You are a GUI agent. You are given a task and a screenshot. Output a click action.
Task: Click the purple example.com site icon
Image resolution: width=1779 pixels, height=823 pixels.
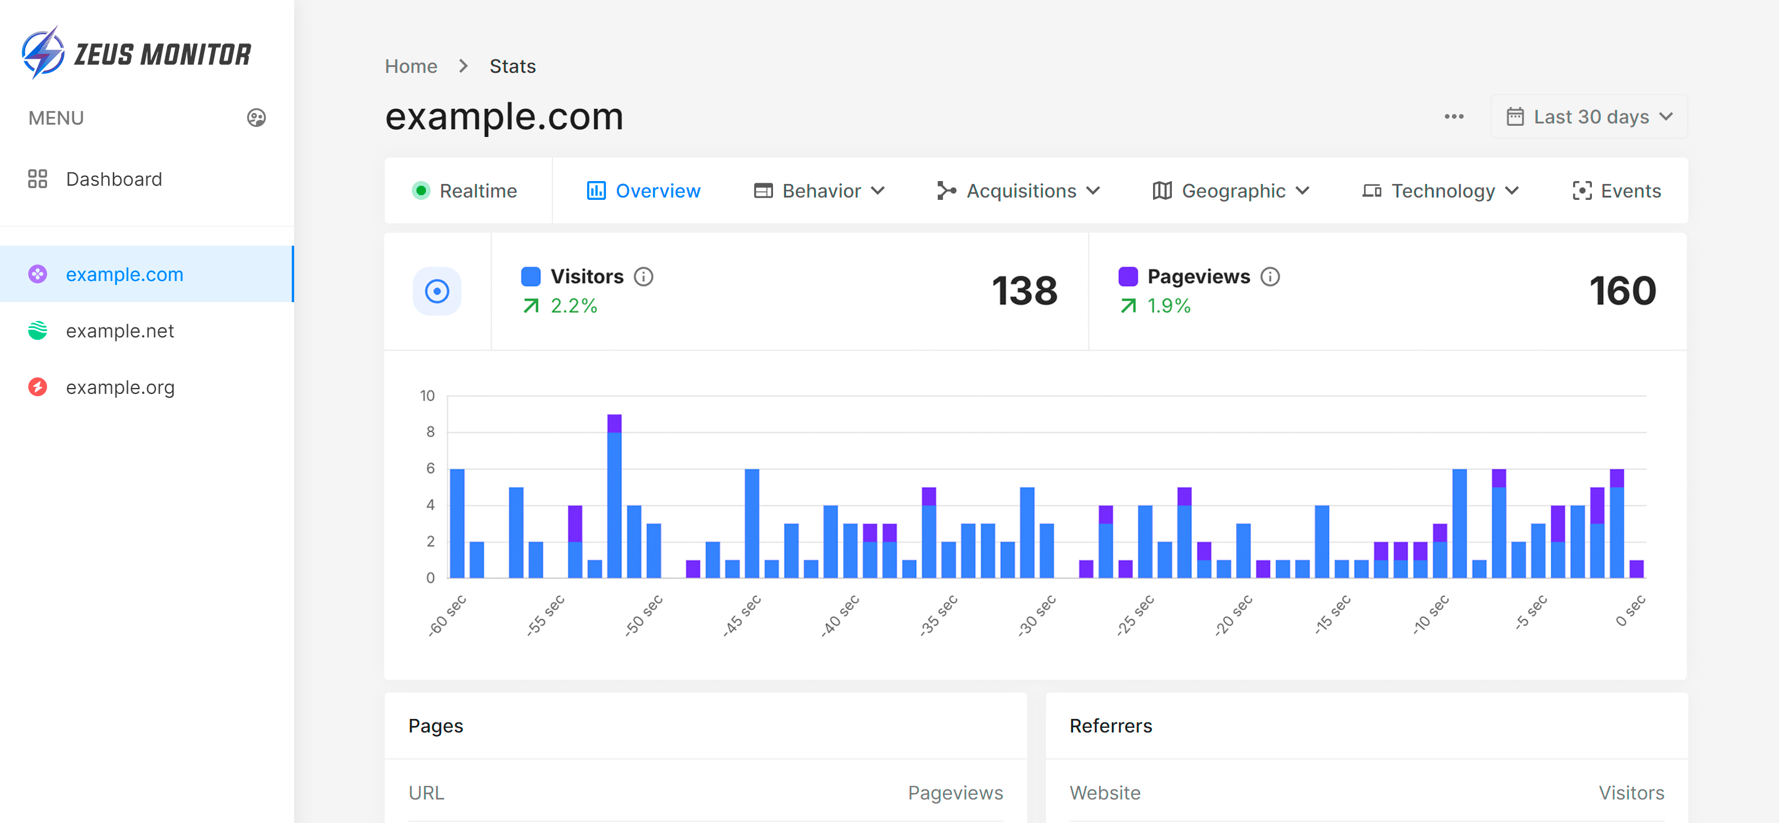tap(37, 274)
